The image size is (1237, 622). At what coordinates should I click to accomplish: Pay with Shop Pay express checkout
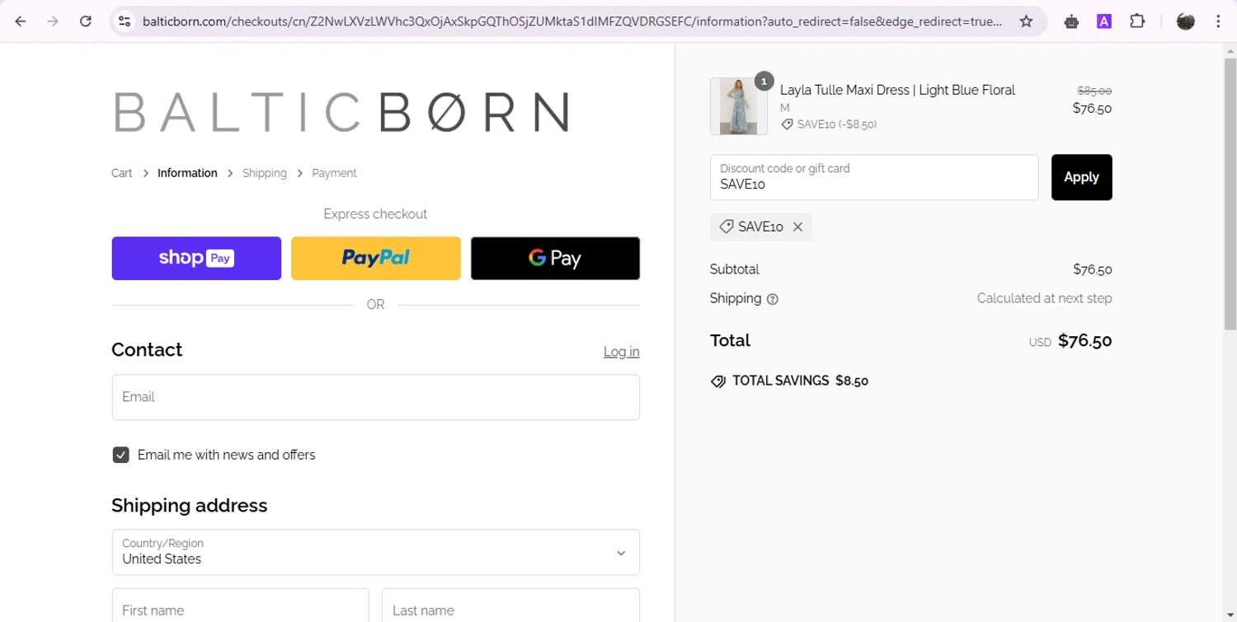pyautogui.click(x=196, y=259)
